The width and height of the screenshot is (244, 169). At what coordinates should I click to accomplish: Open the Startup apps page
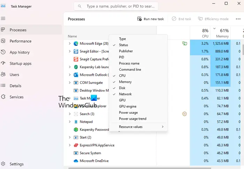tap(31, 63)
